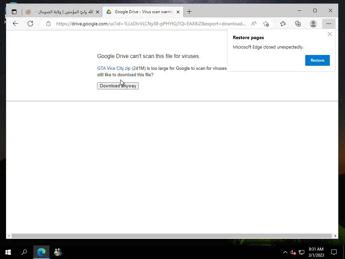Open a new tab with plus button
345x259 pixels.
(x=189, y=12)
